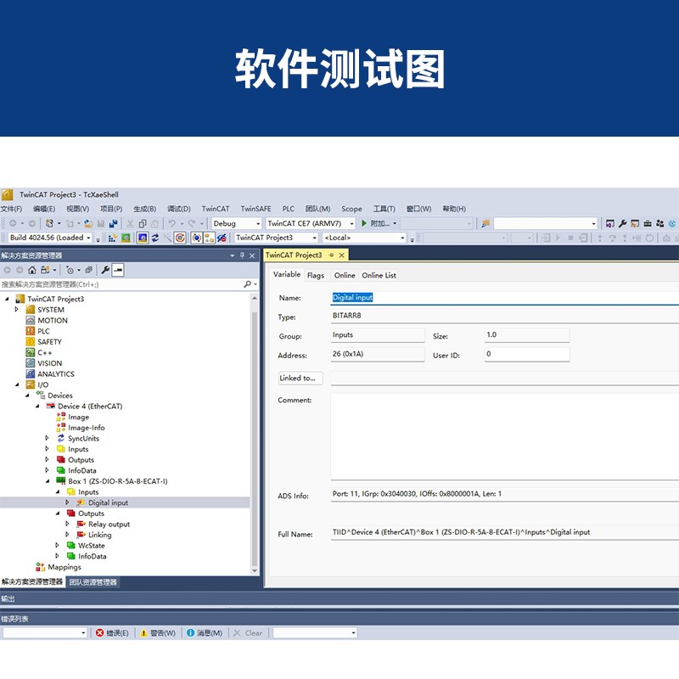Image resolution: width=679 pixels, height=679 pixels.
Task: Click the Open File folder icon
Action: tap(88, 223)
